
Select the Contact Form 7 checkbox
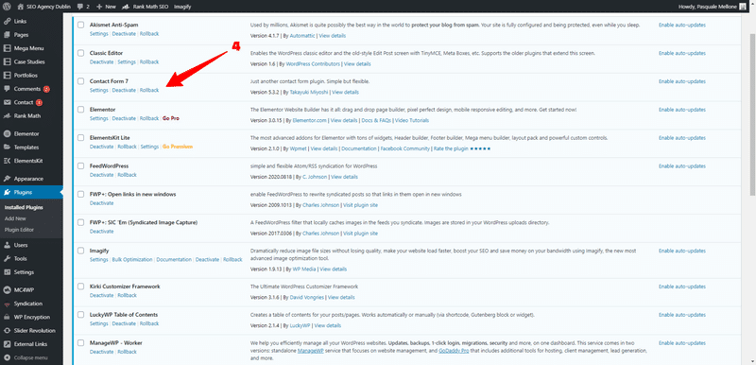(x=80, y=81)
